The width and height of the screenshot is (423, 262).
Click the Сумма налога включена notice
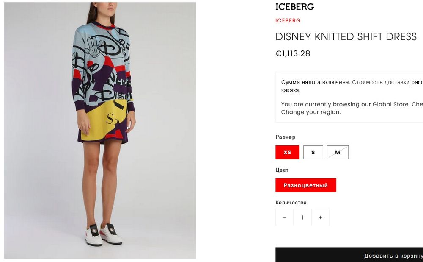316,82
